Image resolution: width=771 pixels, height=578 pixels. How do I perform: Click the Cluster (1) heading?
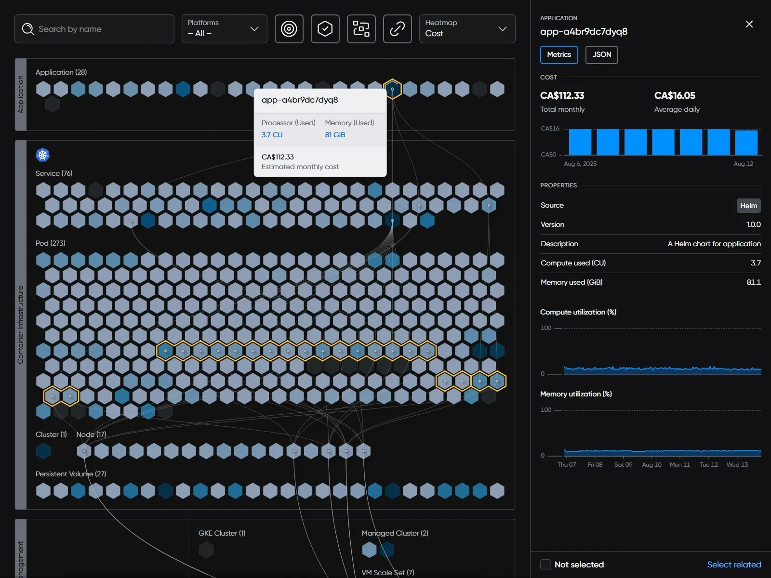[51, 434]
